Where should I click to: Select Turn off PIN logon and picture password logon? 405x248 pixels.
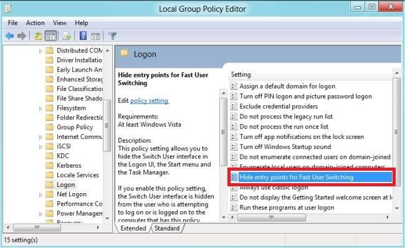[305, 96]
